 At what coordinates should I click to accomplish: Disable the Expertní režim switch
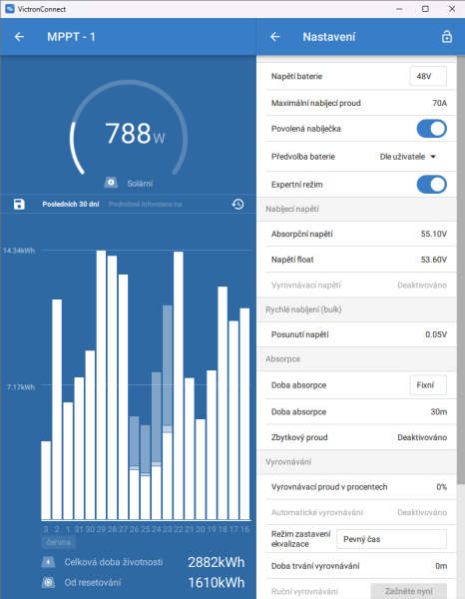point(432,185)
